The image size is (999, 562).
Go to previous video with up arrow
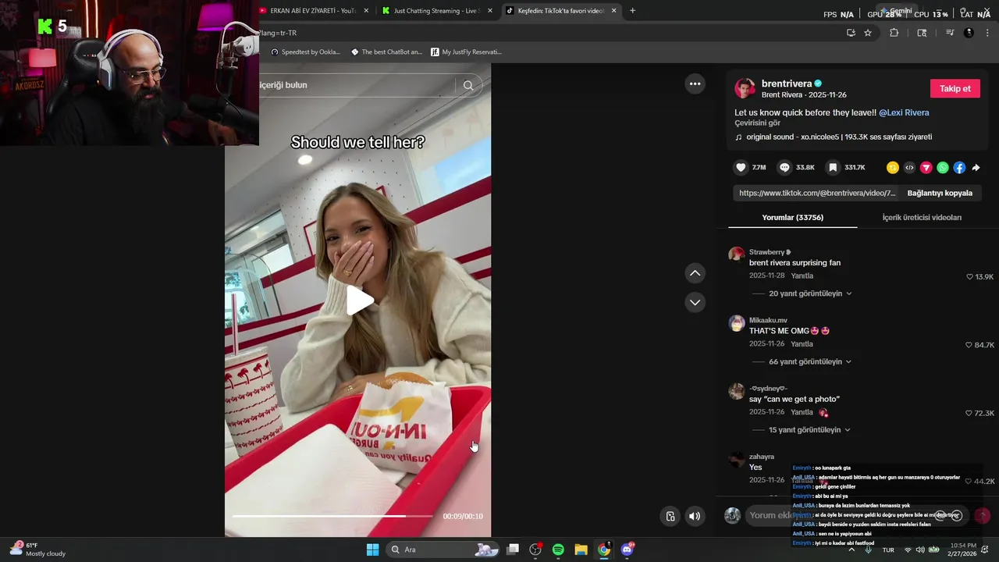pyautogui.click(x=695, y=273)
